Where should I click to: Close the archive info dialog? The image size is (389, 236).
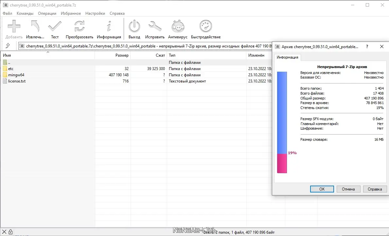click(x=382, y=47)
